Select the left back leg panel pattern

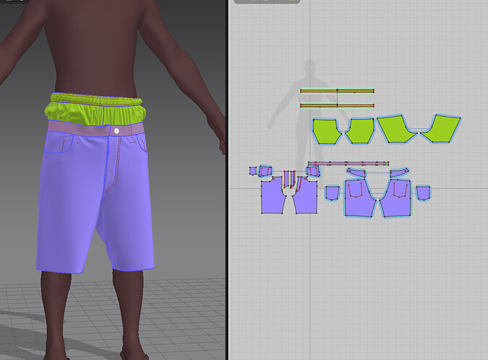(x=359, y=199)
